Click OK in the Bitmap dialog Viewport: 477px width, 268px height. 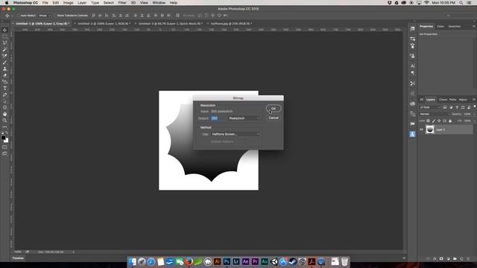(x=274, y=109)
